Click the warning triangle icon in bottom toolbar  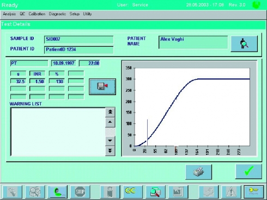231,192
